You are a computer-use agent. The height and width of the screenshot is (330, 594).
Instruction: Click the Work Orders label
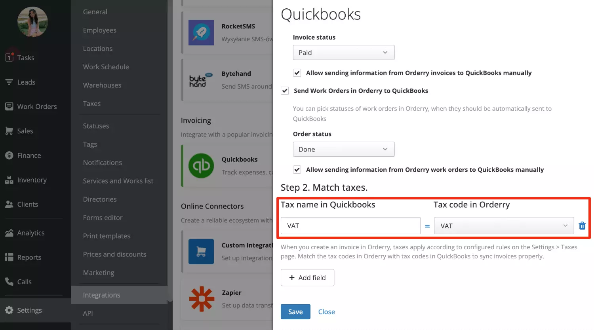pyautogui.click(x=37, y=106)
